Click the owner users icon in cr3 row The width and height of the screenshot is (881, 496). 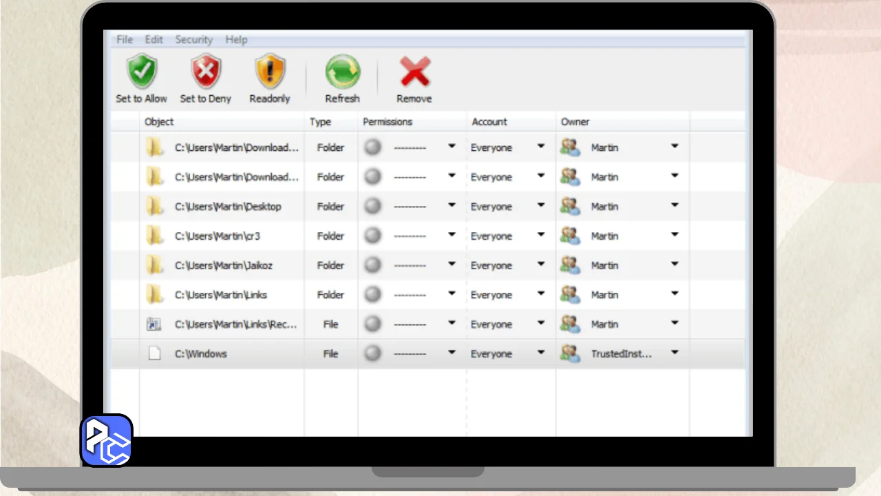[x=570, y=236]
